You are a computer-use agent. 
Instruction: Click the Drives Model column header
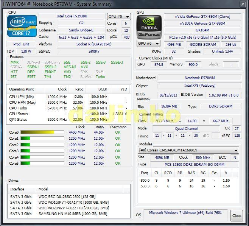(x=79, y=189)
